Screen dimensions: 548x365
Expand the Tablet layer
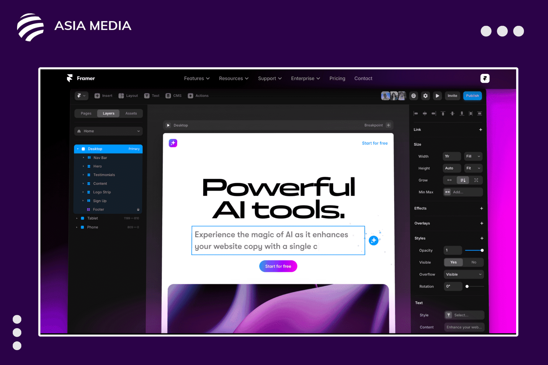[x=77, y=218]
